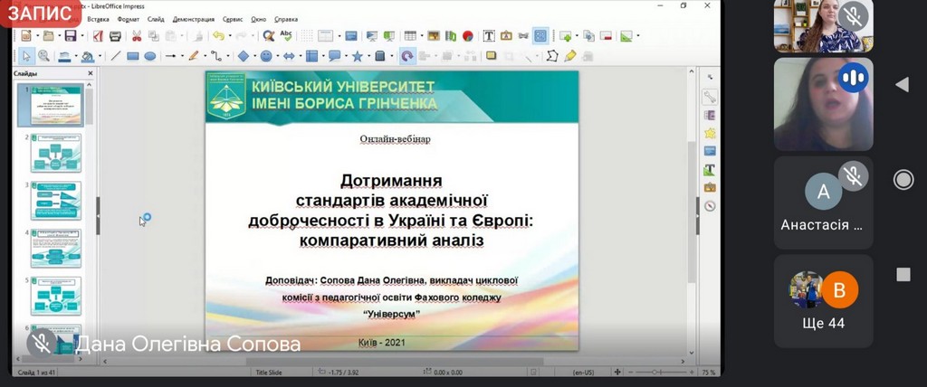Insert a chart icon
Image resolution: width=927 pixels, height=387 pixels.
coord(468,36)
